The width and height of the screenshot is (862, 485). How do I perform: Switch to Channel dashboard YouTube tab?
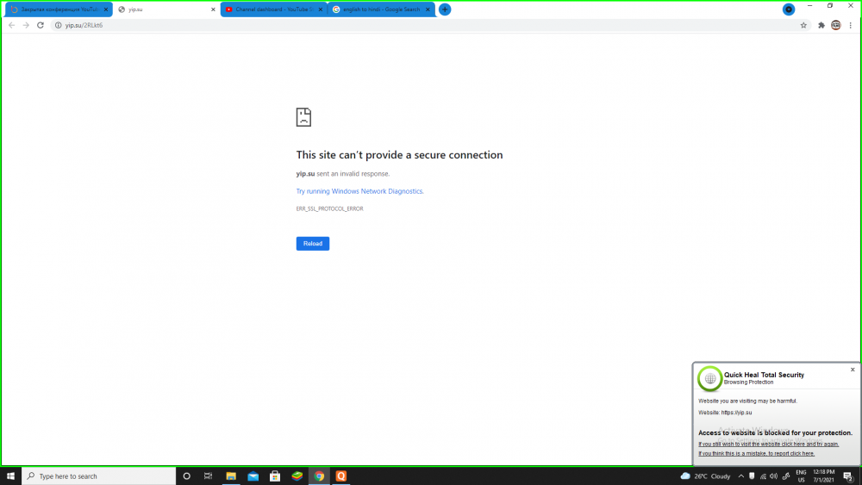pos(269,9)
